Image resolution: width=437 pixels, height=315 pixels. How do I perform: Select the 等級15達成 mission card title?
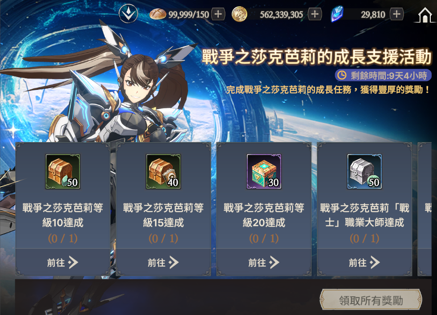tap(163, 215)
